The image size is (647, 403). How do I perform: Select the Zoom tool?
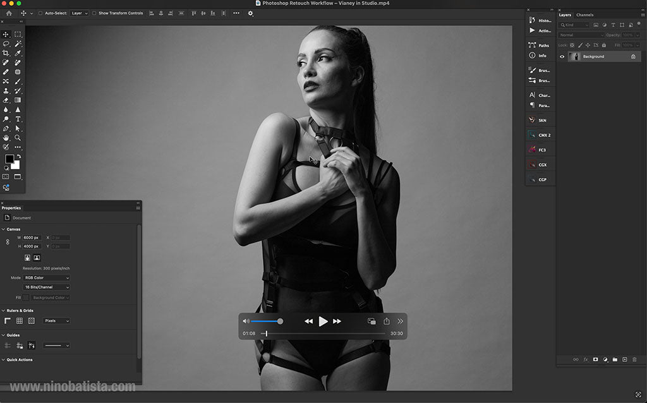coord(18,137)
